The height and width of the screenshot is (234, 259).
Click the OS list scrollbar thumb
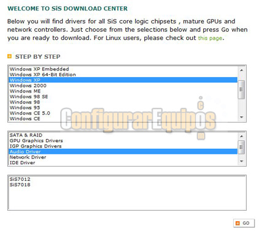(241, 89)
